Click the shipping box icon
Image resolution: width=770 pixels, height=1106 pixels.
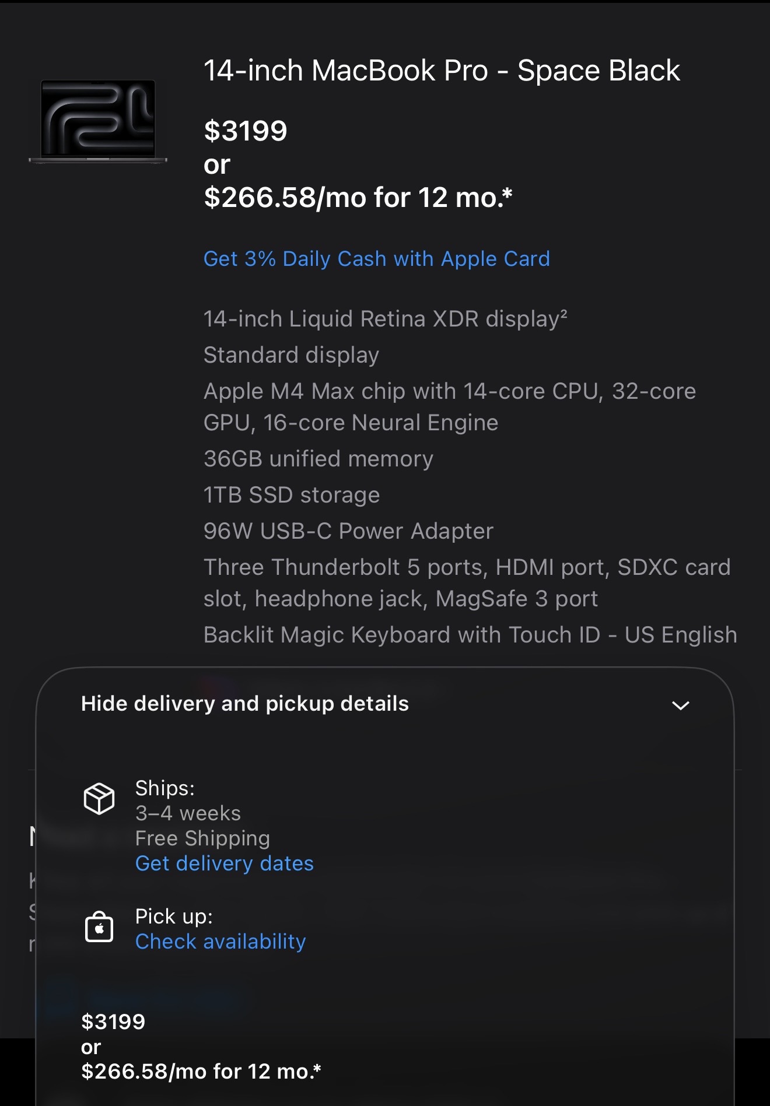99,798
